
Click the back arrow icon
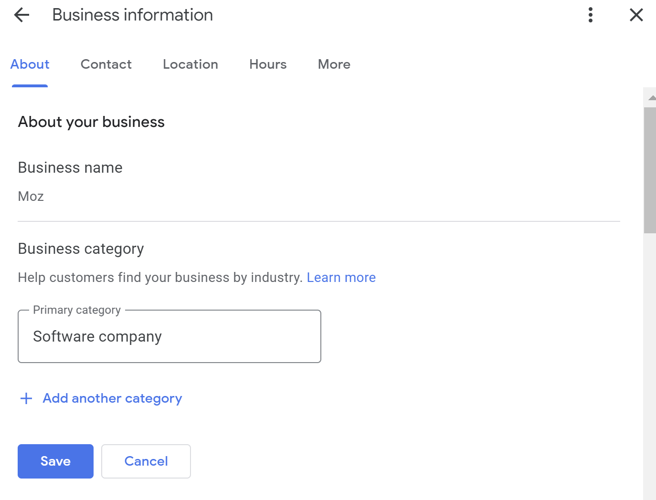pyautogui.click(x=22, y=15)
